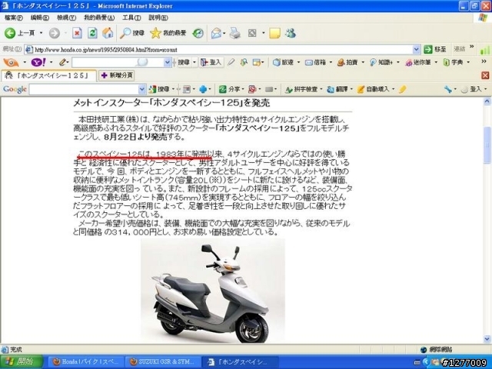The height and width of the screenshot is (369, 492).
Task: Click the orange eye icon in Yahoo toolbar
Action: (x=12, y=62)
